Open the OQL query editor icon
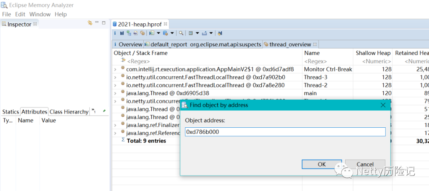 pyautogui.click(x=136, y=33)
